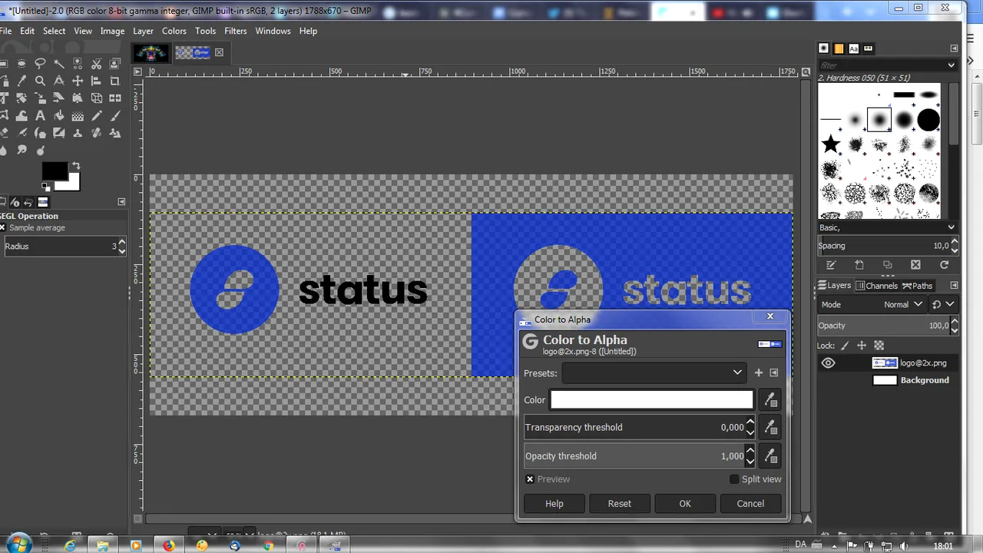
Task: Select the Zoom magnifier tool
Action: [x=40, y=81]
